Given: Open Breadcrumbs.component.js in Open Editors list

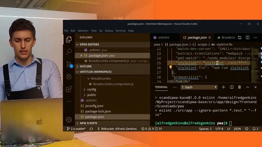Looking at the screenshot, I should click(x=112, y=61).
